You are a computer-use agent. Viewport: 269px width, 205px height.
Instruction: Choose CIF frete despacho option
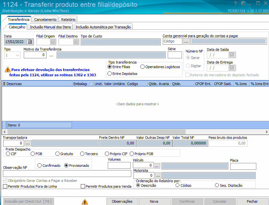pyautogui.click(x=11, y=154)
